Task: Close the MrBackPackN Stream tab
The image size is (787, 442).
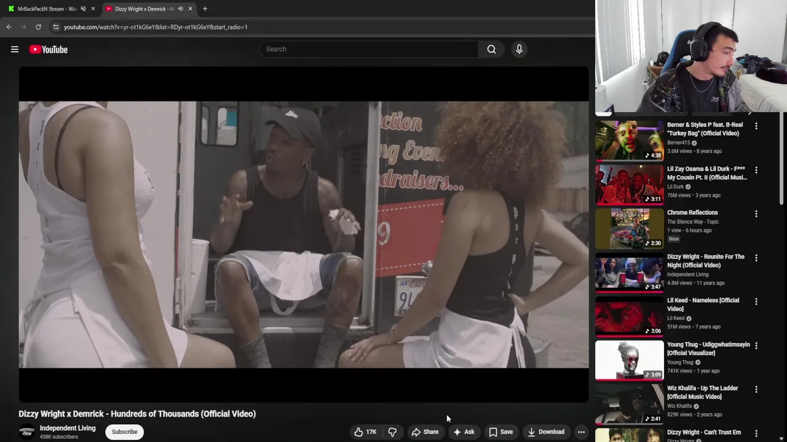Action: 93,9
